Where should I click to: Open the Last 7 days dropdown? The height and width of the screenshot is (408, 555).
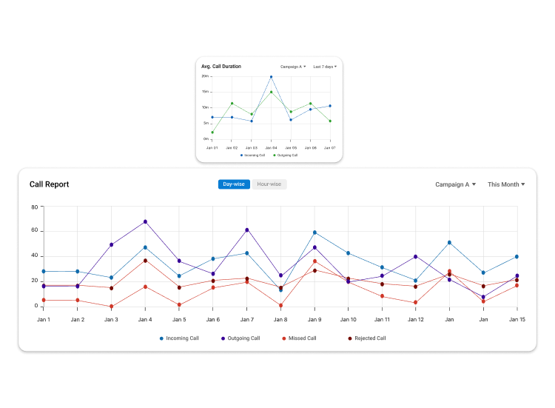click(324, 67)
